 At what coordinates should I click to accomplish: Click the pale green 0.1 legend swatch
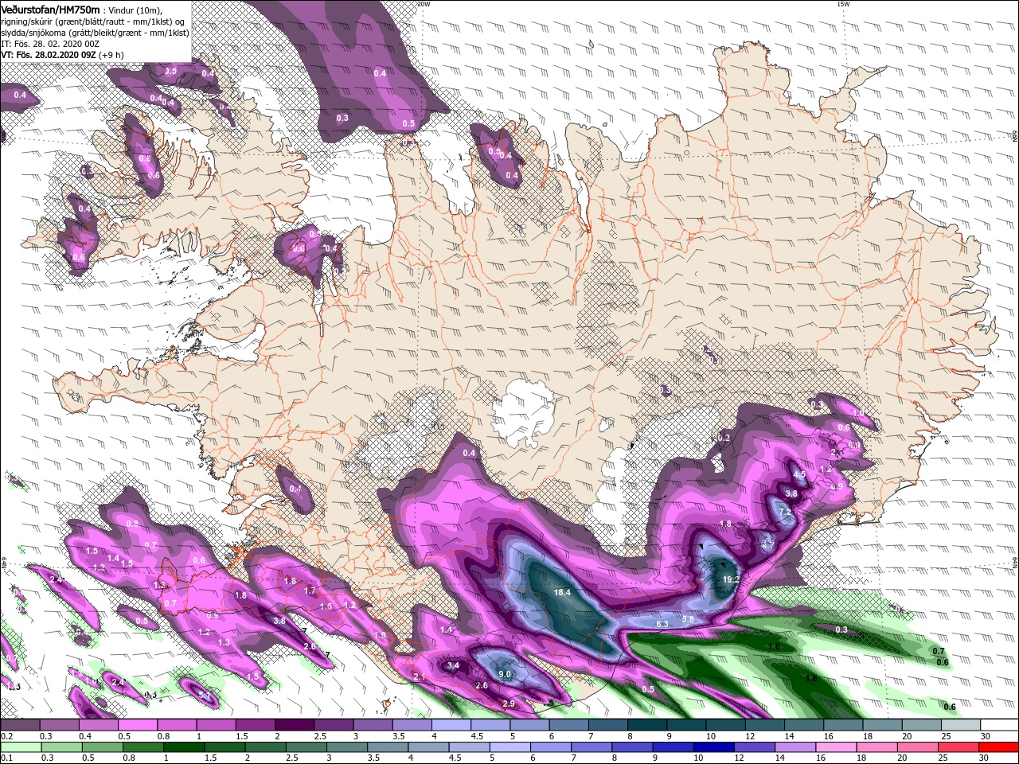tap(20, 746)
